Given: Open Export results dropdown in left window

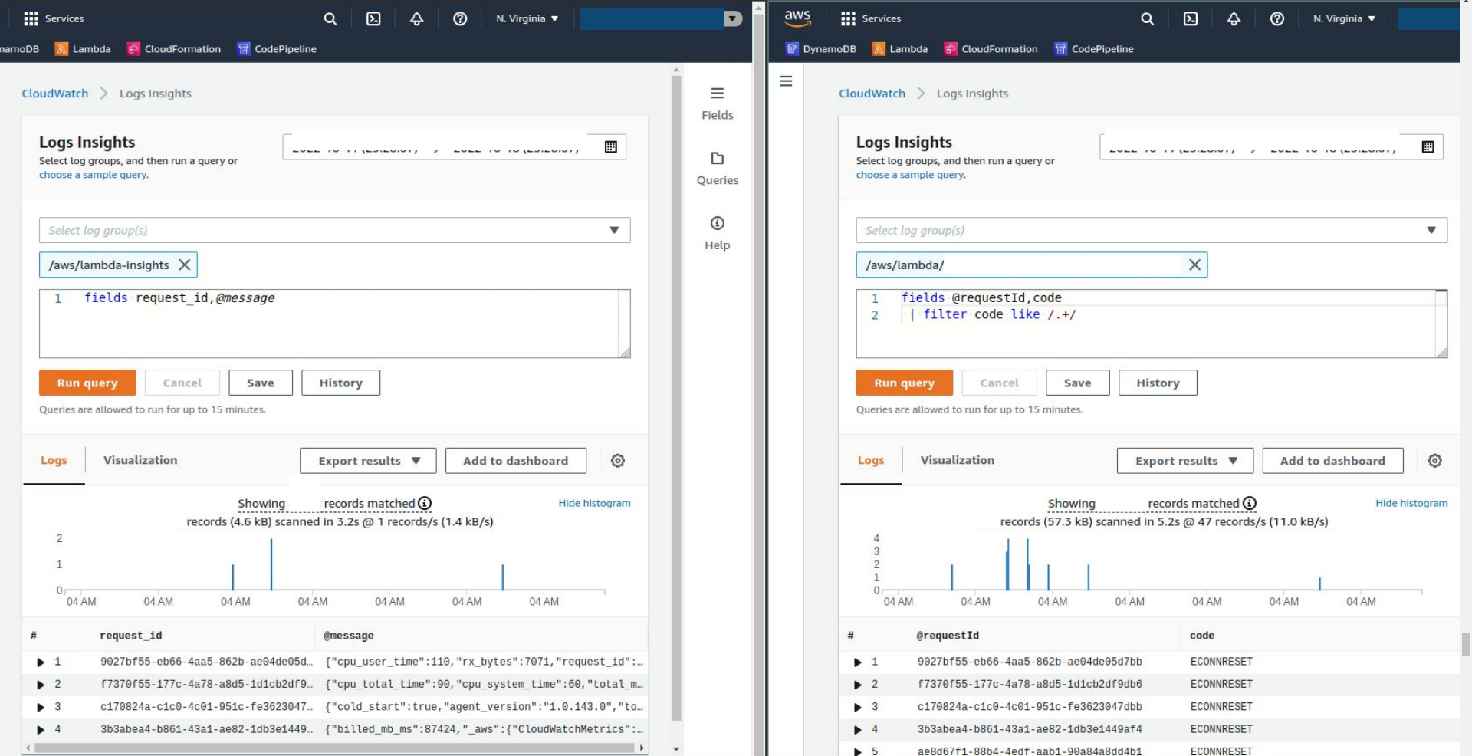Looking at the screenshot, I should tap(368, 461).
